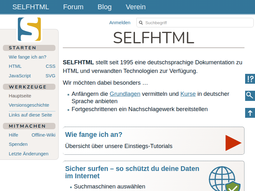Screen dimensions: 255x191
Task: Open Forum in top navigation bar
Action: [x=73, y=7]
